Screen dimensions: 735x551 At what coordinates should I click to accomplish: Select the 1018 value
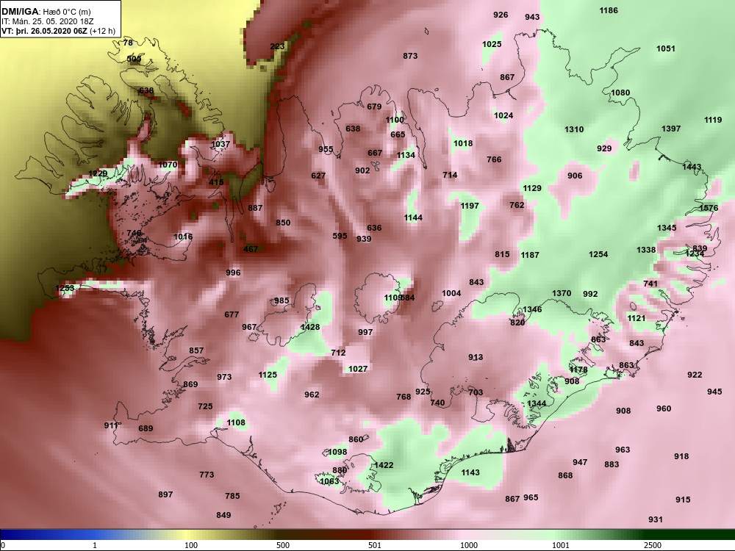click(x=462, y=143)
